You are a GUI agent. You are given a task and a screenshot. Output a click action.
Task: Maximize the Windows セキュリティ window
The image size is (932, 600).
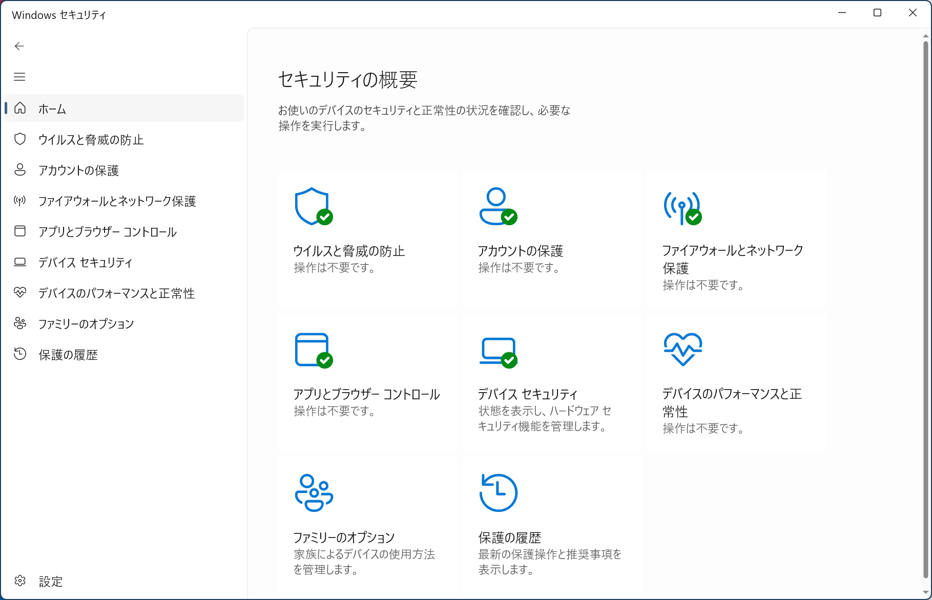coord(877,13)
